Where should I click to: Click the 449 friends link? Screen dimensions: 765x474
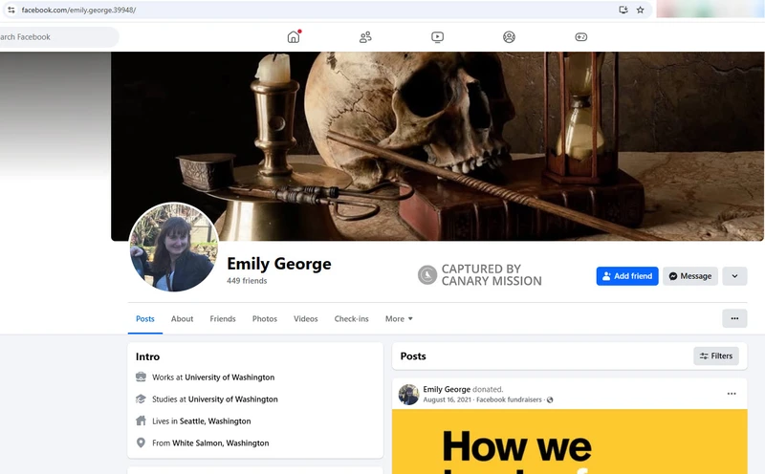point(247,281)
